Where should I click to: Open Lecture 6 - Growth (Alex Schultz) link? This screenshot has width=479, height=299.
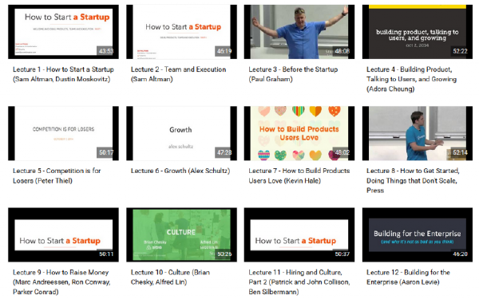point(180,171)
